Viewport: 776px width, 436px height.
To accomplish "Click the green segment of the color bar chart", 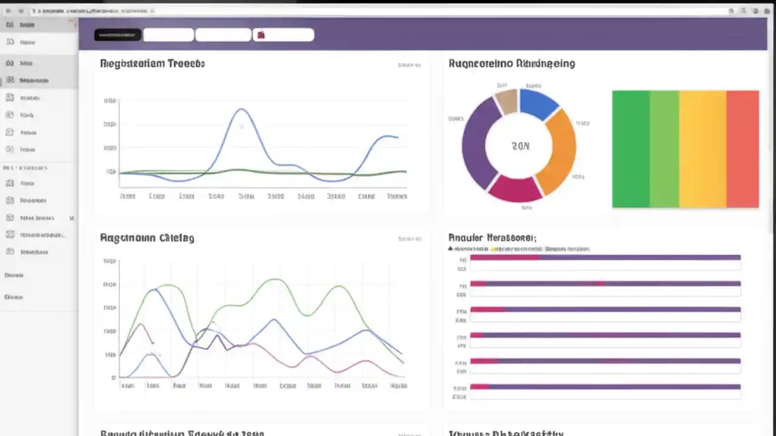I will tap(630, 150).
